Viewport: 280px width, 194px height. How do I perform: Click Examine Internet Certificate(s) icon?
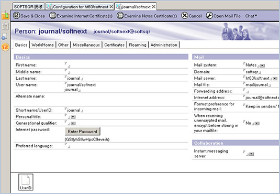[52, 16]
